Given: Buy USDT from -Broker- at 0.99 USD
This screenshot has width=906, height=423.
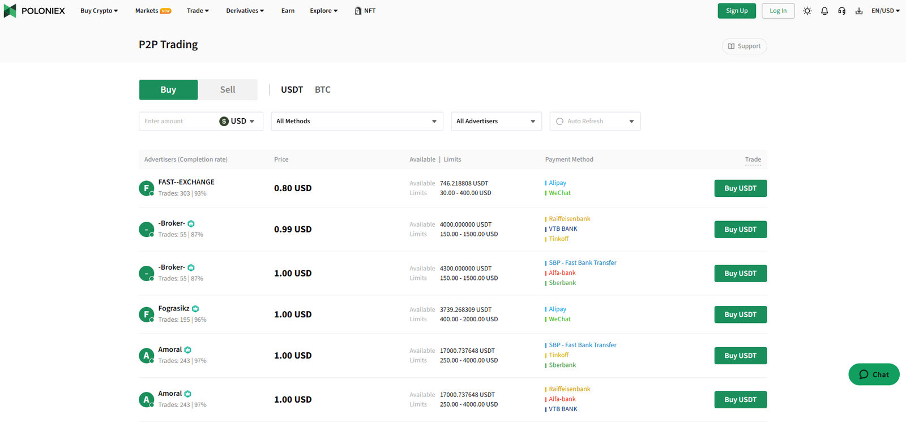Looking at the screenshot, I should click(741, 229).
